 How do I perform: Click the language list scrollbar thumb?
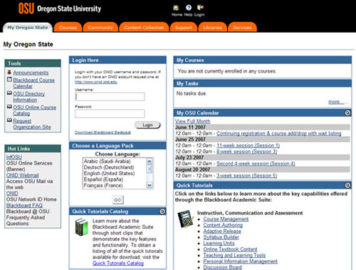click(150, 168)
